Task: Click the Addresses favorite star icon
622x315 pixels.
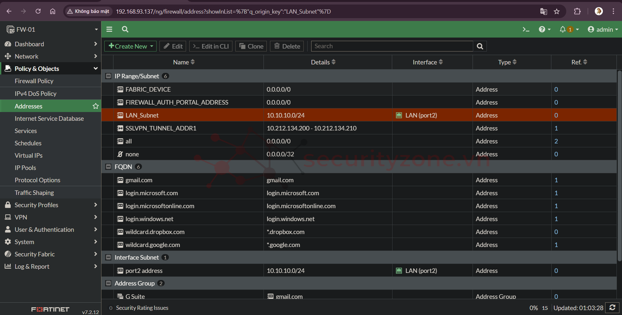Action: coord(96,106)
